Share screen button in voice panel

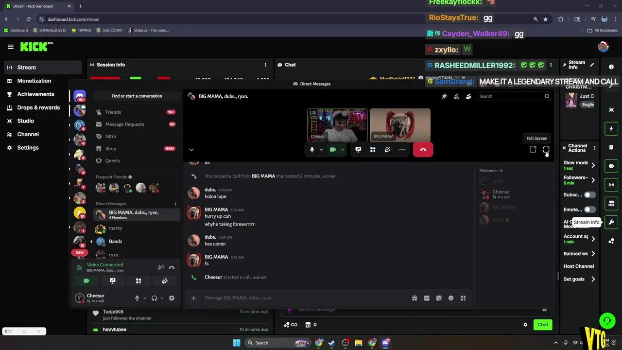(x=113, y=281)
